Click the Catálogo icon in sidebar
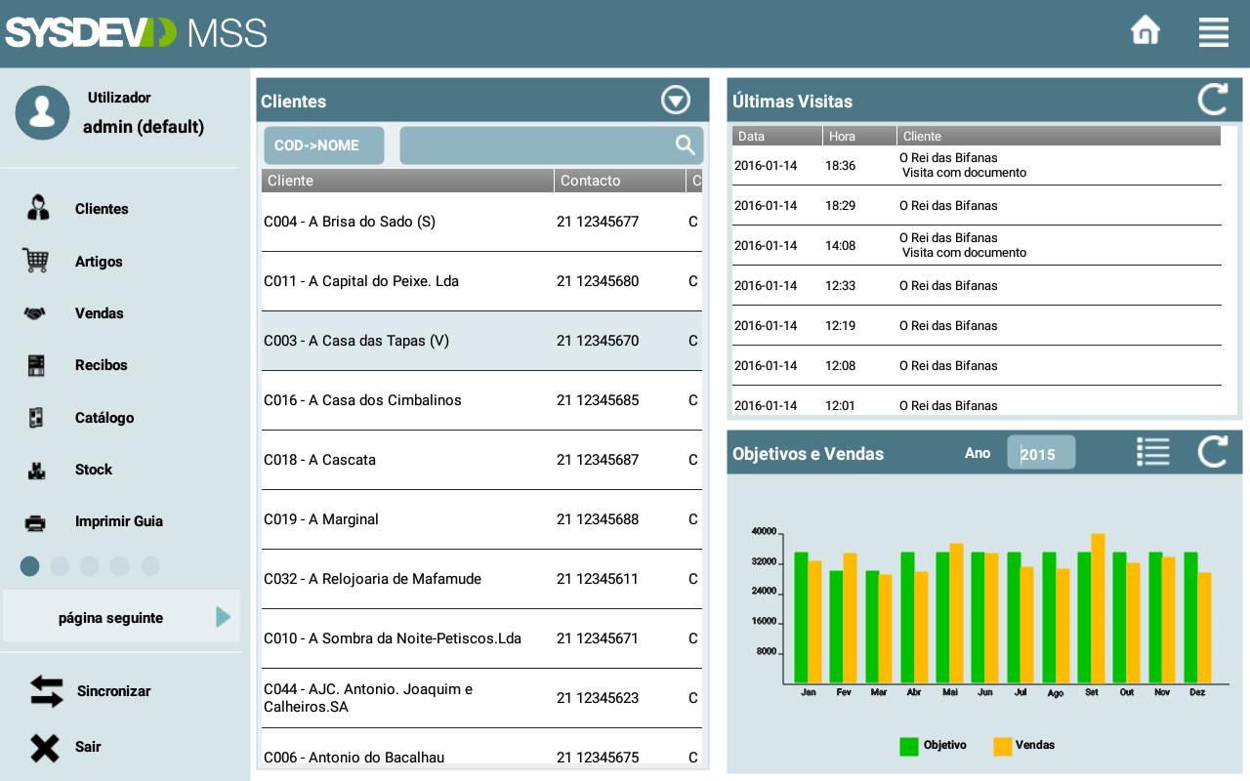Screen dimensions: 1250x781 tap(36, 418)
